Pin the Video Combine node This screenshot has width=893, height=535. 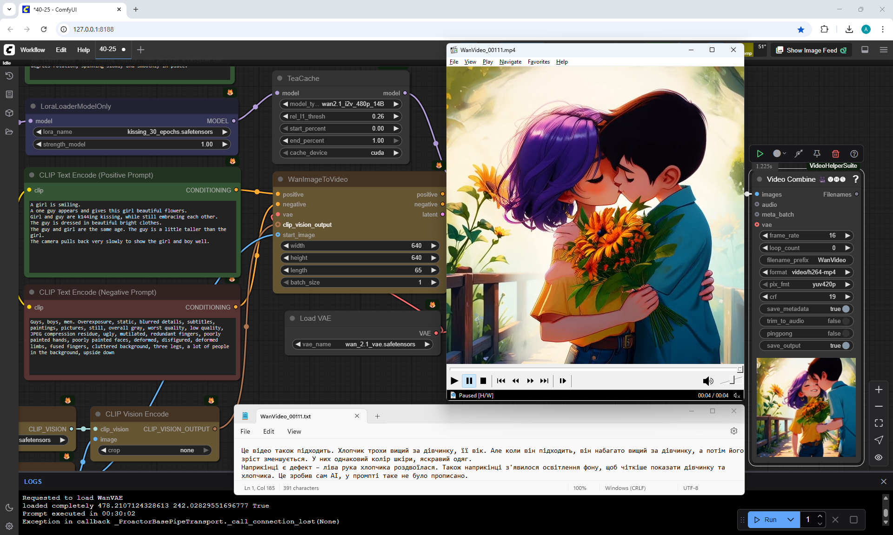[x=817, y=154]
